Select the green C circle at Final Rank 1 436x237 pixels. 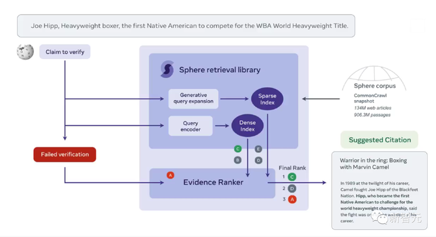pos(292,177)
